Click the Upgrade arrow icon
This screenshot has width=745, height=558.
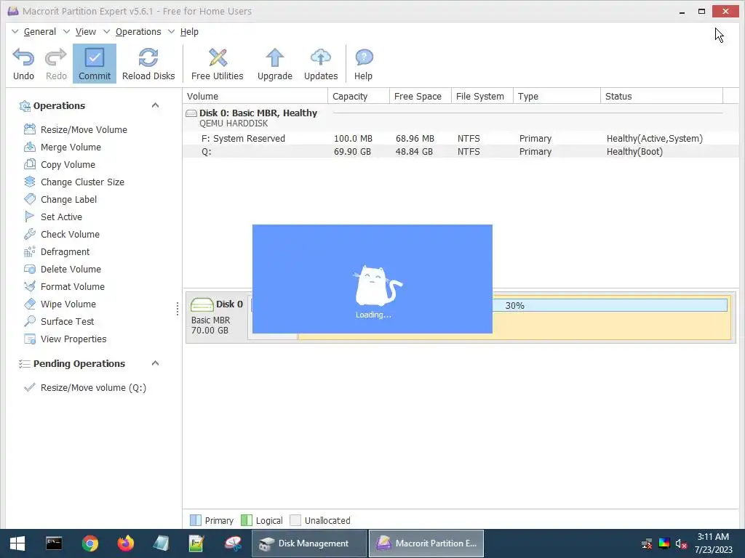point(274,58)
